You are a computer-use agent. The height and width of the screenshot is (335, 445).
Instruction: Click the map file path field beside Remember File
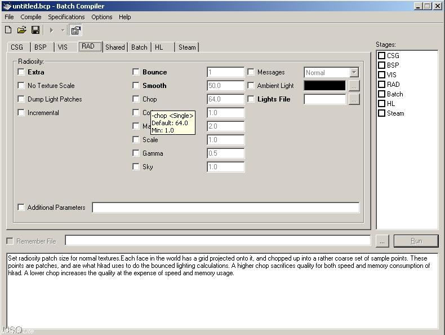click(x=217, y=241)
